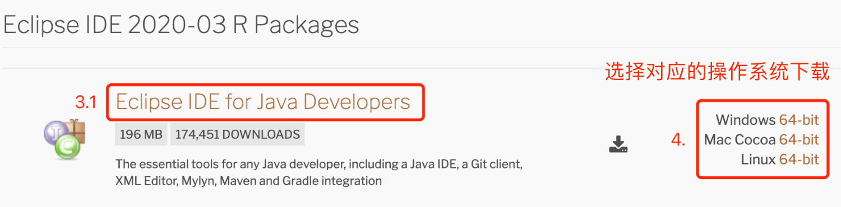Open the Eclipse IDE for Java Developers link
The image size is (841, 207).
(263, 102)
